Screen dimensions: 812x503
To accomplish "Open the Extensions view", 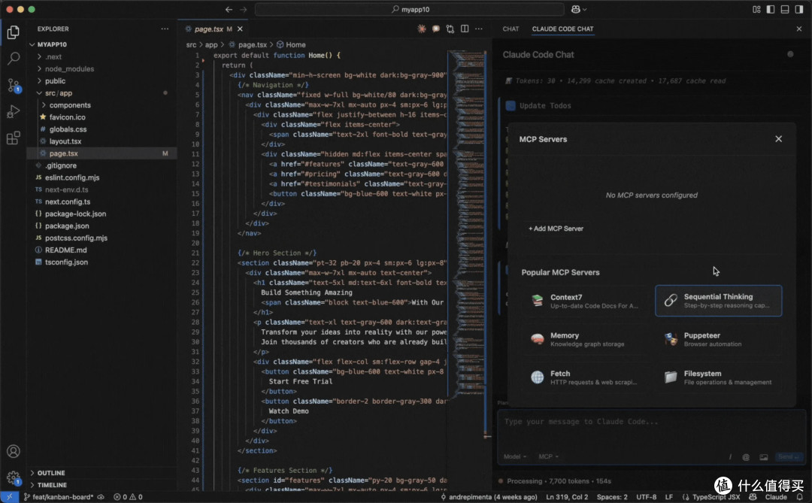I will [14, 138].
